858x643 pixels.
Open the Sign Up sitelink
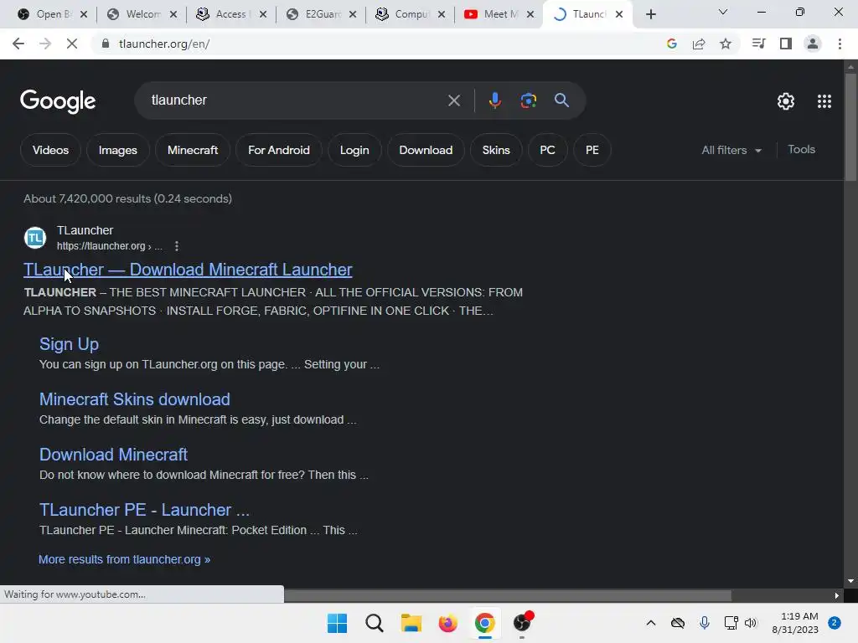(69, 344)
